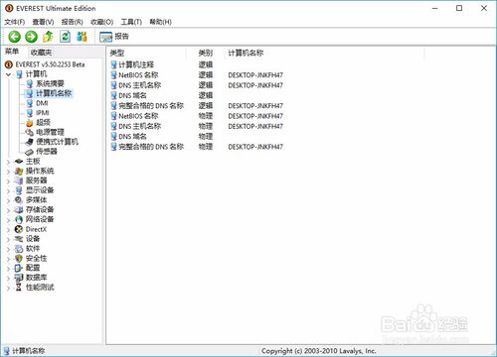Expand the 操作系统 tree node

[x=8, y=172]
